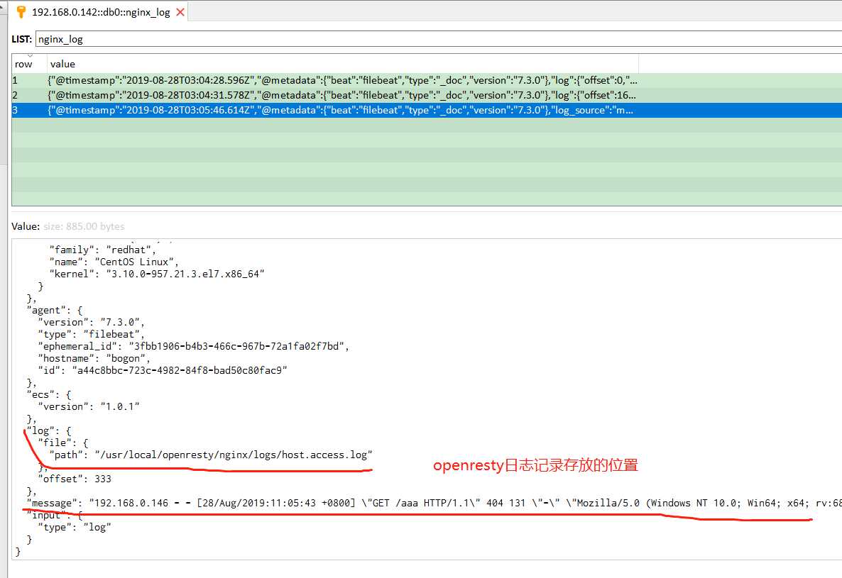Click the 'Value:' size 885.00 bytes label
Screen dimensions: 842x578
point(68,226)
